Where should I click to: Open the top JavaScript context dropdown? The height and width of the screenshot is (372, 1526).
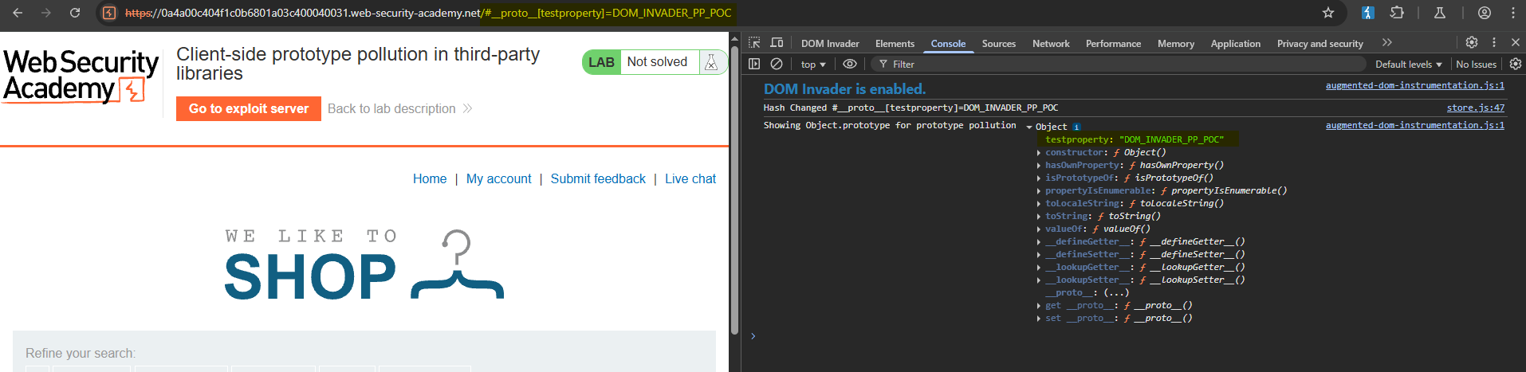[x=813, y=65]
